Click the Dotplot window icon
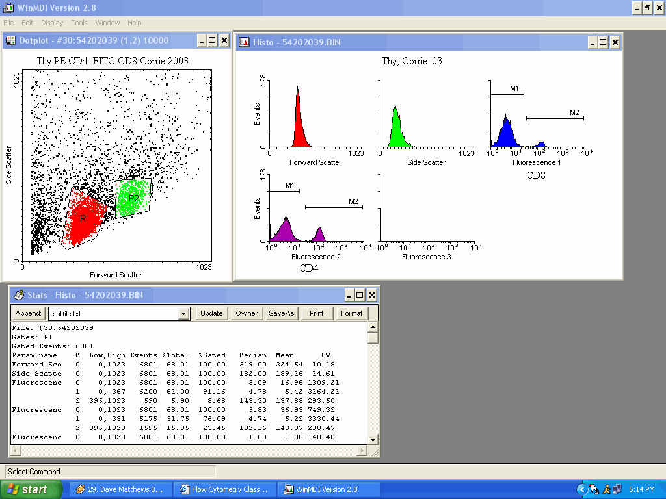This screenshot has height=499, width=666. [x=11, y=41]
